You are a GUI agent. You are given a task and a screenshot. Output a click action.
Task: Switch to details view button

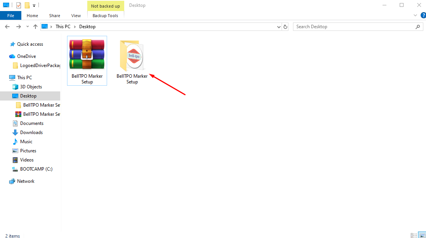[413, 235]
